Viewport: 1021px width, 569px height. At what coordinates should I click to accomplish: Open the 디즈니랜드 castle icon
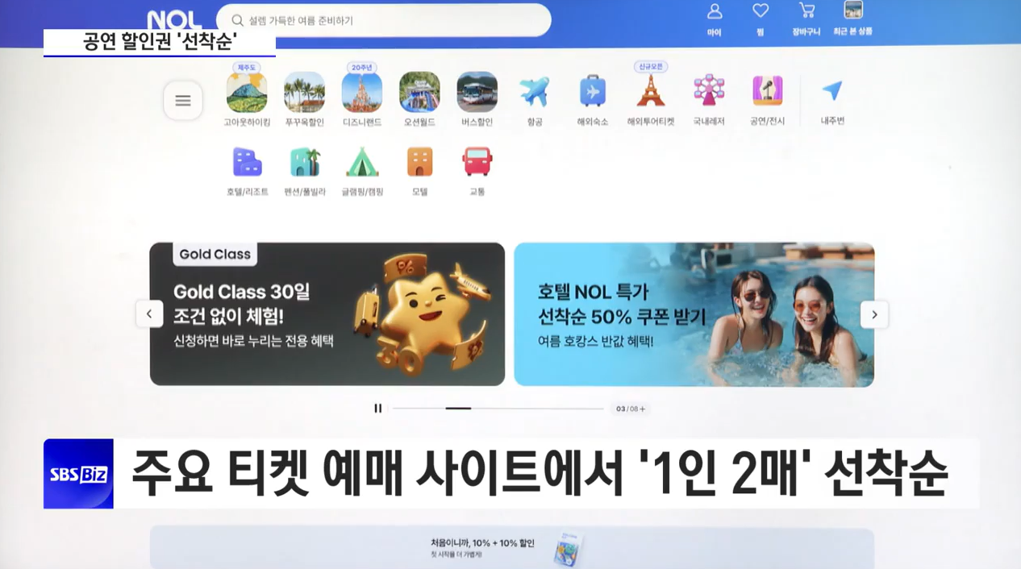361,92
